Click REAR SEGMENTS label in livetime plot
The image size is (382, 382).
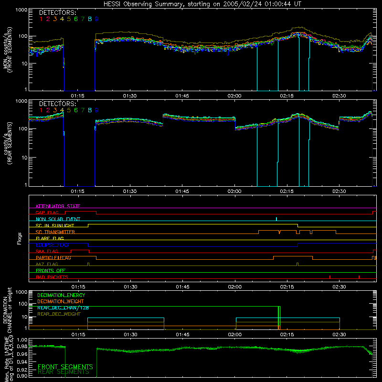click(x=64, y=372)
